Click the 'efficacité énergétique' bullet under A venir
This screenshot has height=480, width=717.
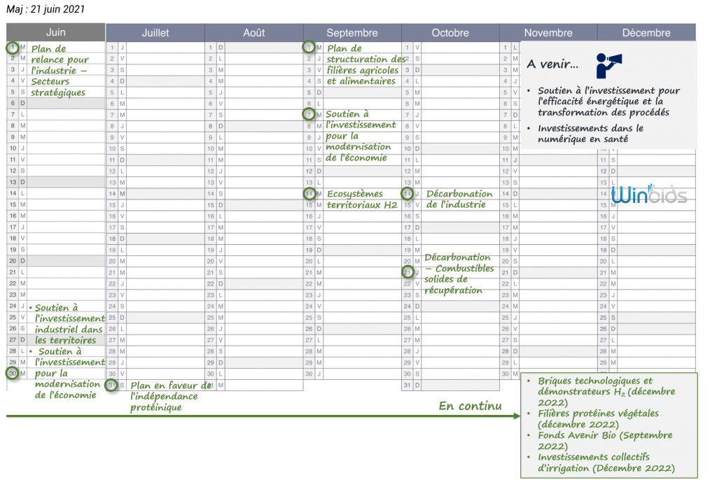click(608, 101)
